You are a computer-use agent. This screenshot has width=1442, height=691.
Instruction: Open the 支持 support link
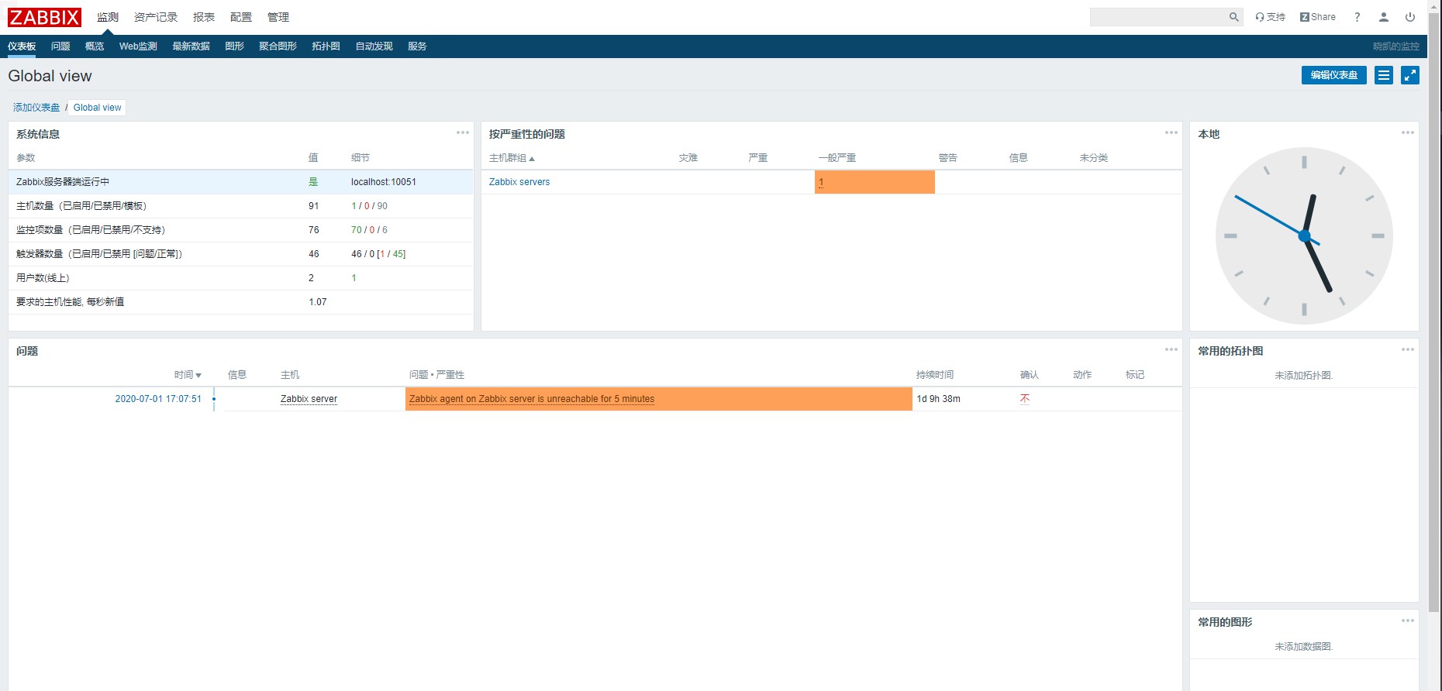(x=1270, y=17)
